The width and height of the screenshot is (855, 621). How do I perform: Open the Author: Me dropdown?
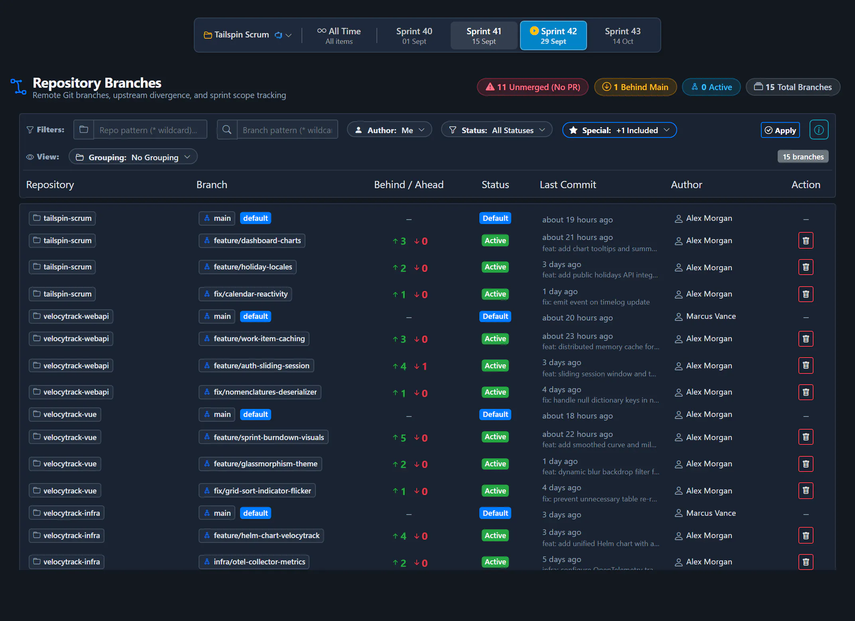coord(389,130)
